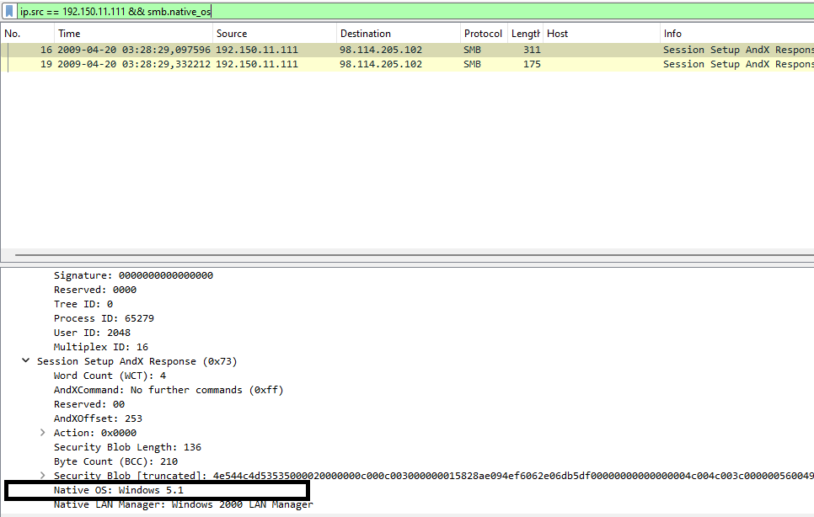Click the Destination column header
The image size is (814, 517).
(x=365, y=34)
